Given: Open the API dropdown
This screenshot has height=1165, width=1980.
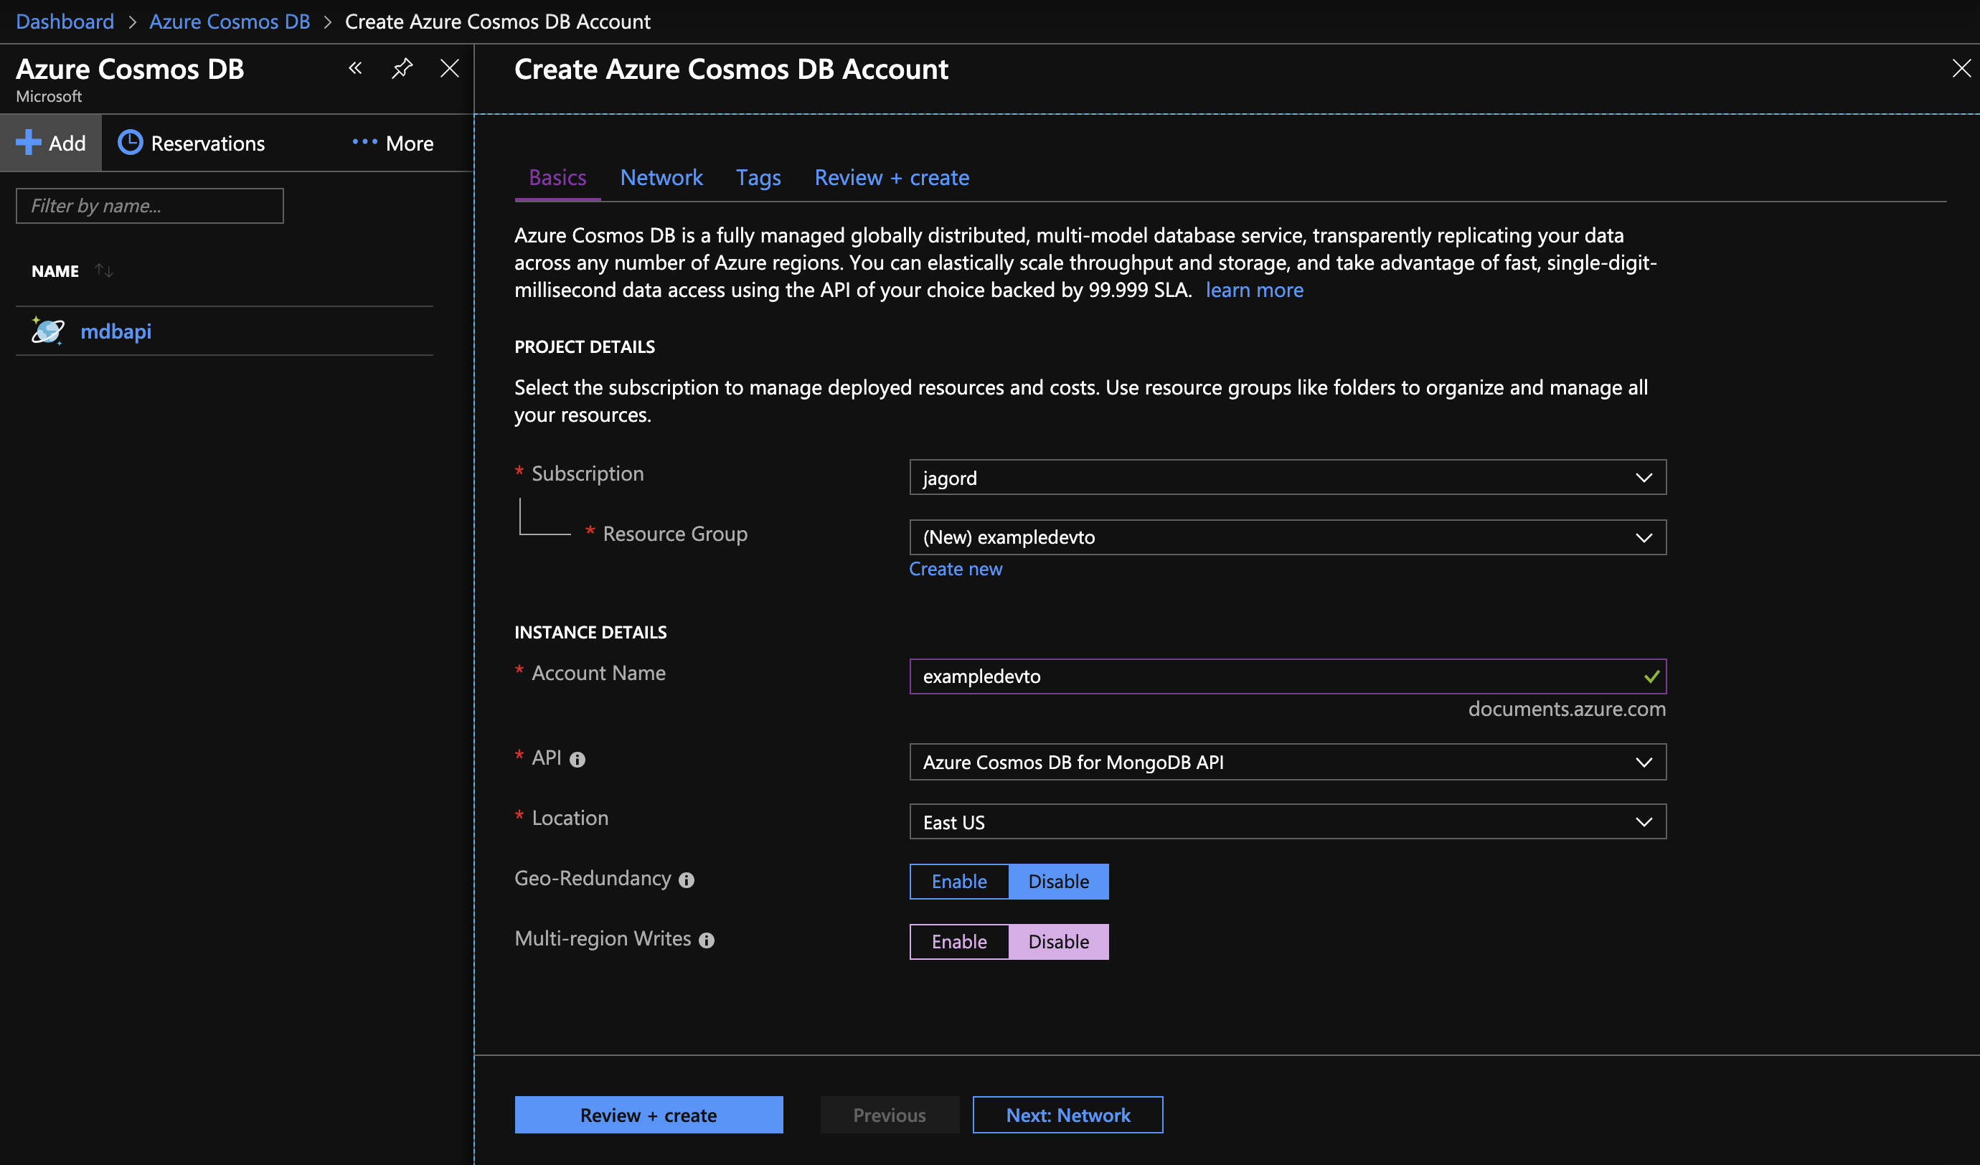Looking at the screenshot, I should pyautogui.click(x=1288, y=762).
